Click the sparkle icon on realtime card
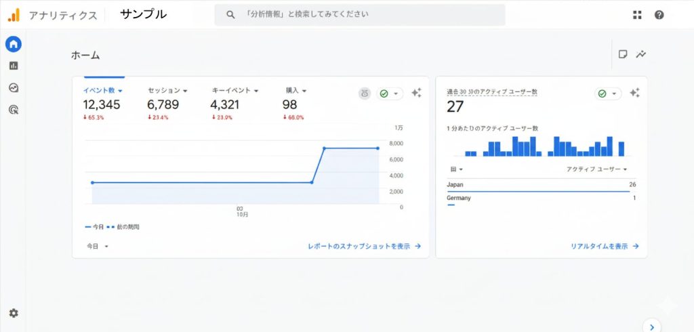Viewport: 694px width, 332px height. pos(634,94)
